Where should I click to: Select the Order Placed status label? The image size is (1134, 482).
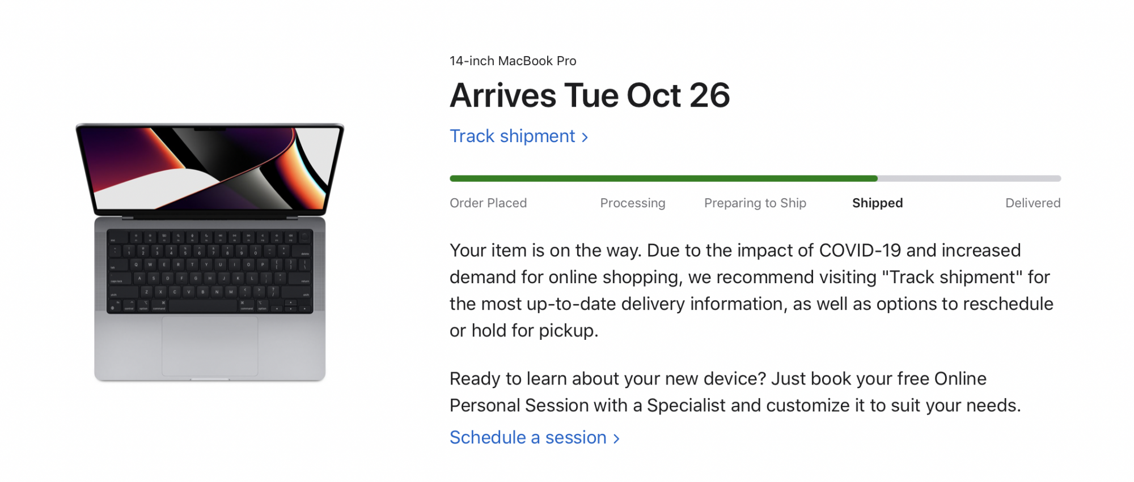click(x=488, y=203)
